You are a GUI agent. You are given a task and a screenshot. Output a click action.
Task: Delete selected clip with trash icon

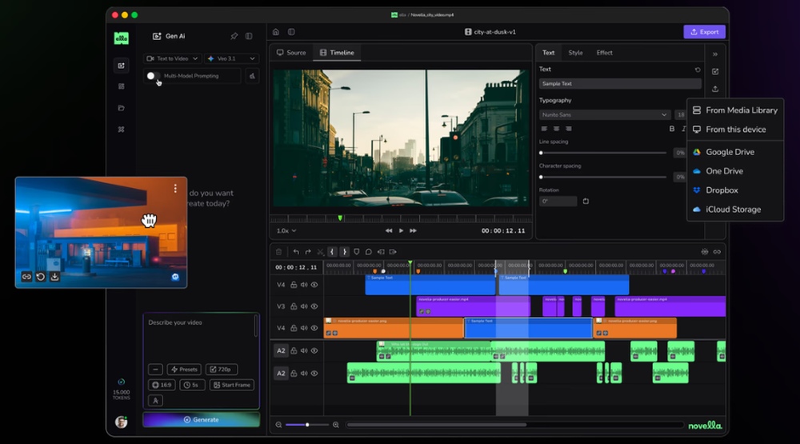click(278, 251)
